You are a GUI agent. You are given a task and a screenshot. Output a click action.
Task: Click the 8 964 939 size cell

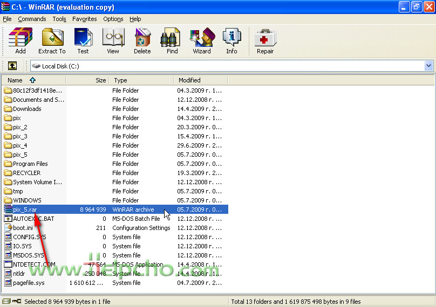(93, 210)
